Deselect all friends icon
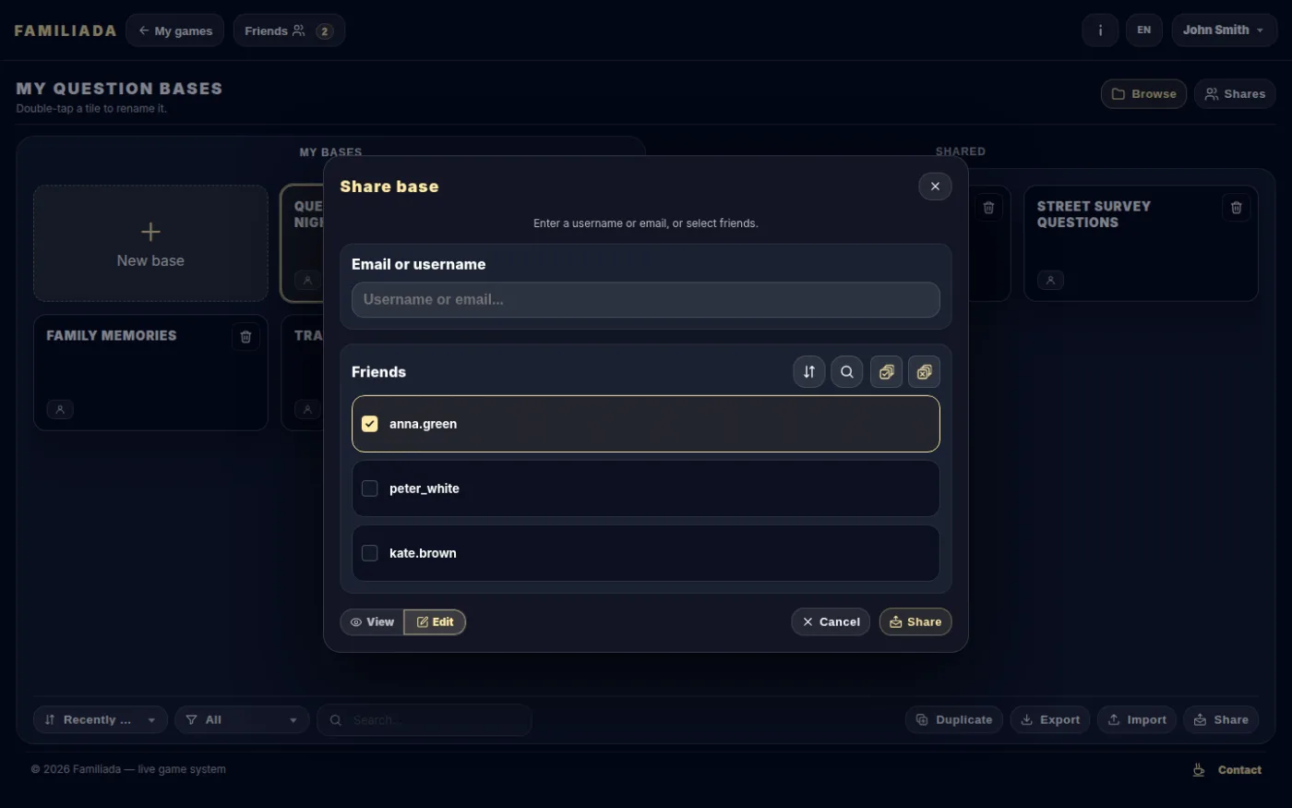Screen dimensions: 1292x808 pyautogui.click(x=924, y=372)
